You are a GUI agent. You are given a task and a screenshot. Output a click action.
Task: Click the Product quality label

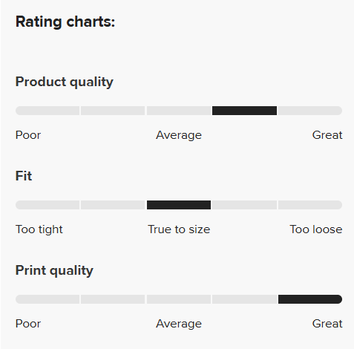pos(65,82)
